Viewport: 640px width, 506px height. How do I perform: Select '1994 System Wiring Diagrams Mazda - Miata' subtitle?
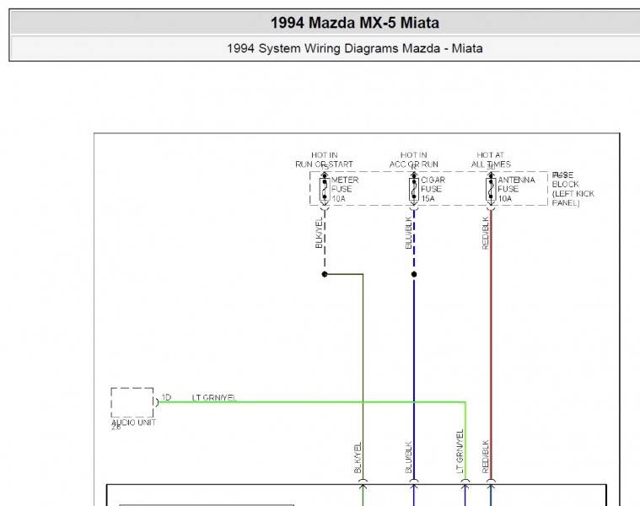355,48
